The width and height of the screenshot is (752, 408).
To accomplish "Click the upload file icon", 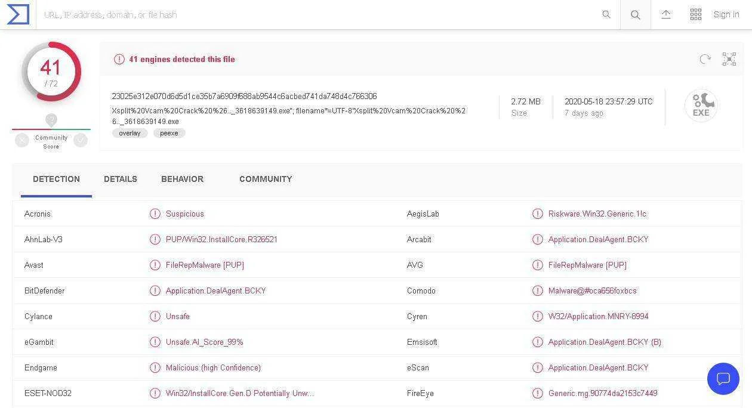I will click(x=666, y=14).
